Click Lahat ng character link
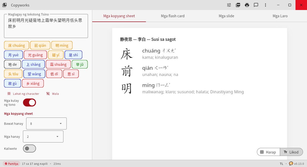Viewport: 307px width, 167px height. (26, 94)
